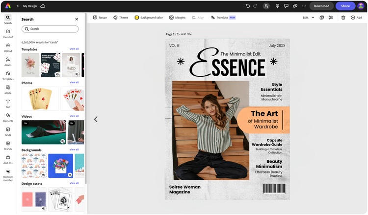Go back using the arrow beside My Design
Viewport: 368px width, 215px height.
click(18, 6)
